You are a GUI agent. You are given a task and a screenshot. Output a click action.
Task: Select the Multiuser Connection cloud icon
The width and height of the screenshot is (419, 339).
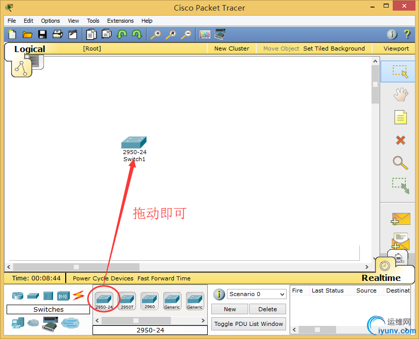pos(70,323)
